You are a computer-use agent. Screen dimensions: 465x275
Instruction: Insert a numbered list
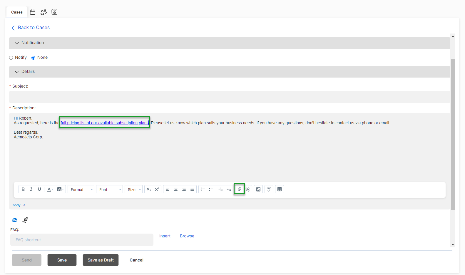203,190
